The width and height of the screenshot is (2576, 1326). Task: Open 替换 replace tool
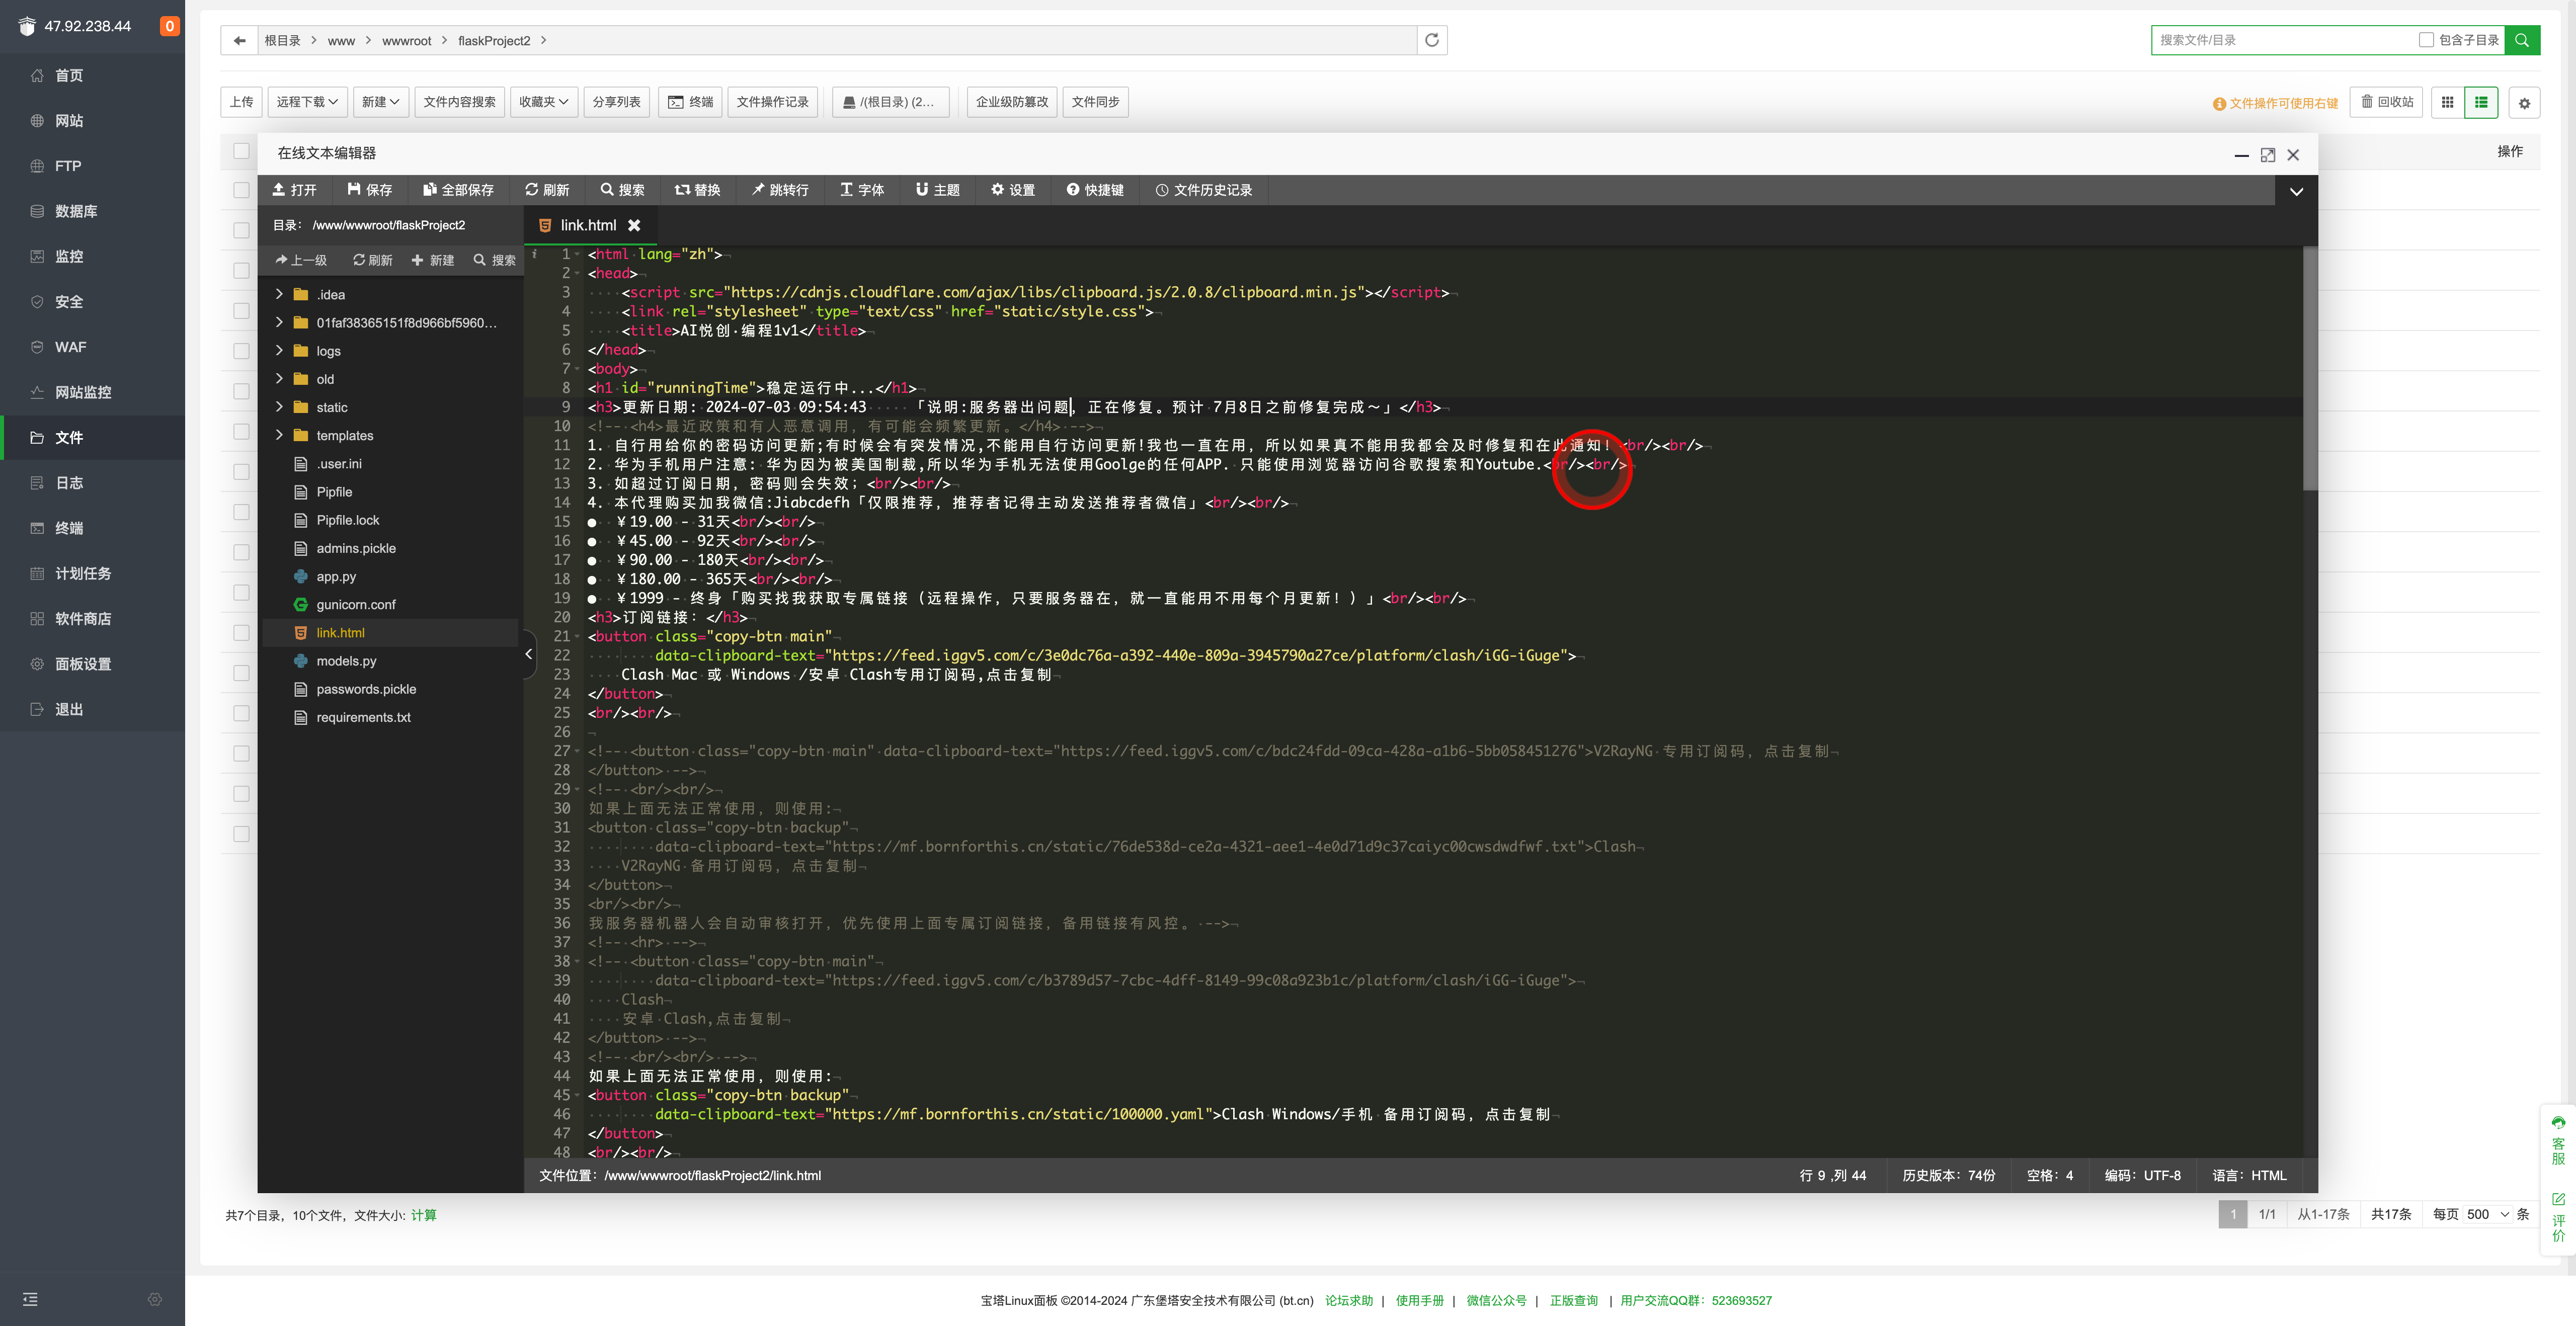(x=697, y=190)
